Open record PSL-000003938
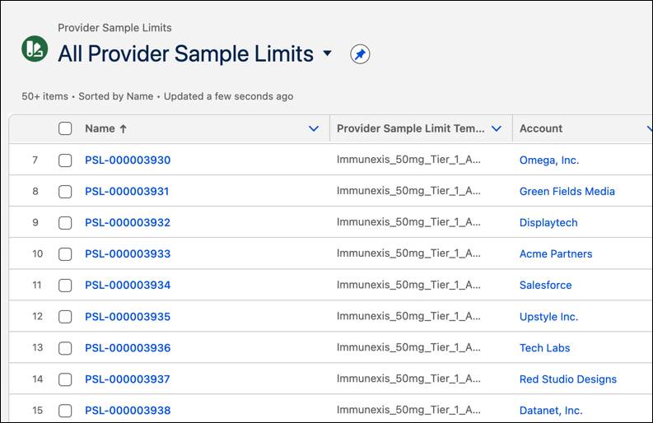The width and height of the screenshot is (653, 423). (x=128, y=411)
